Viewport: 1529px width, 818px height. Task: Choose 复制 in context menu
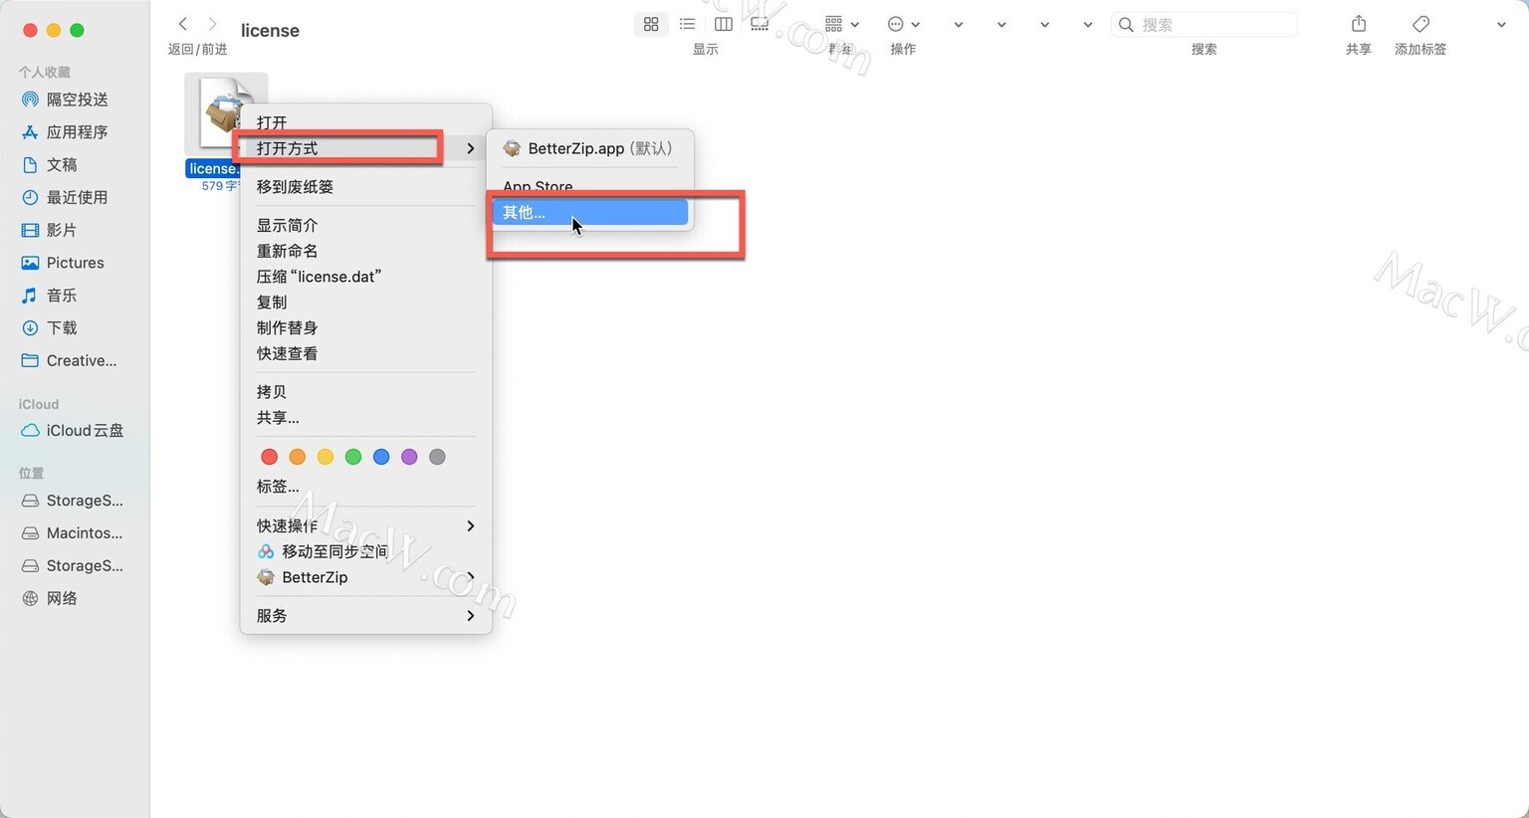click(x=365, y=303)
